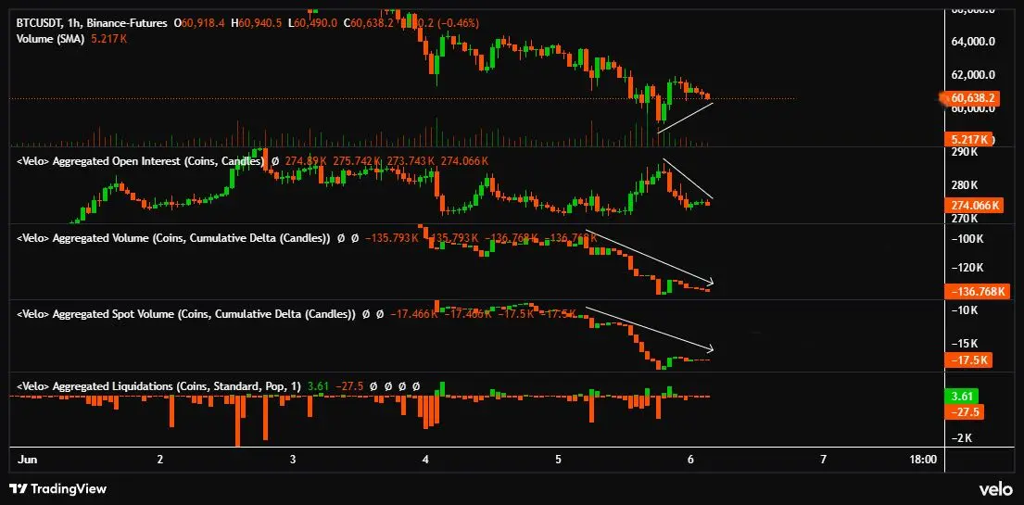Viewport: 1024px width, 505px height.
Task: Click the 5.217K volume axis label
Action: (x=967, y=139)
